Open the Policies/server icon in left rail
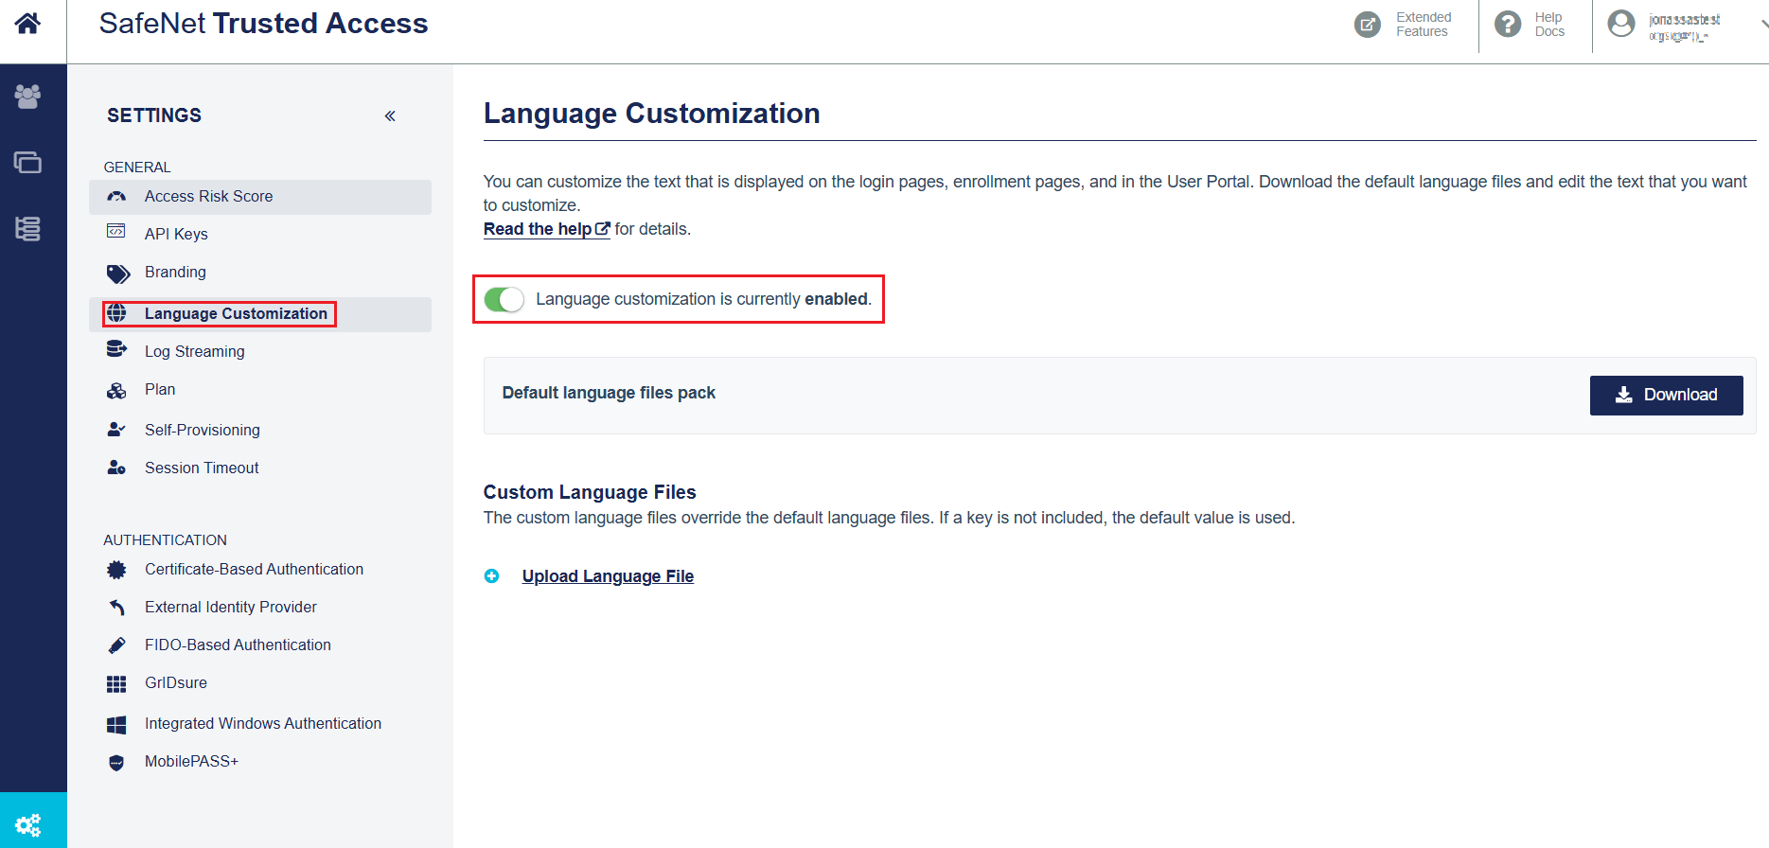The image size is (1769, 848). coord(27,228)
